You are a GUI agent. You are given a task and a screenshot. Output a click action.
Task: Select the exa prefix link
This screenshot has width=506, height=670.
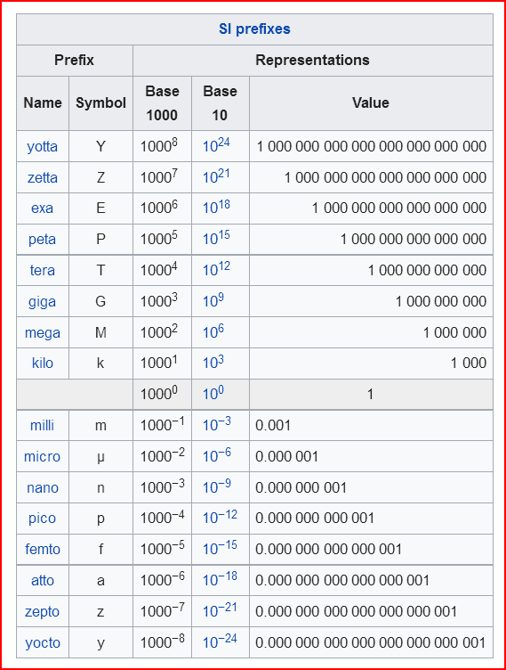[x=42, y=208]
